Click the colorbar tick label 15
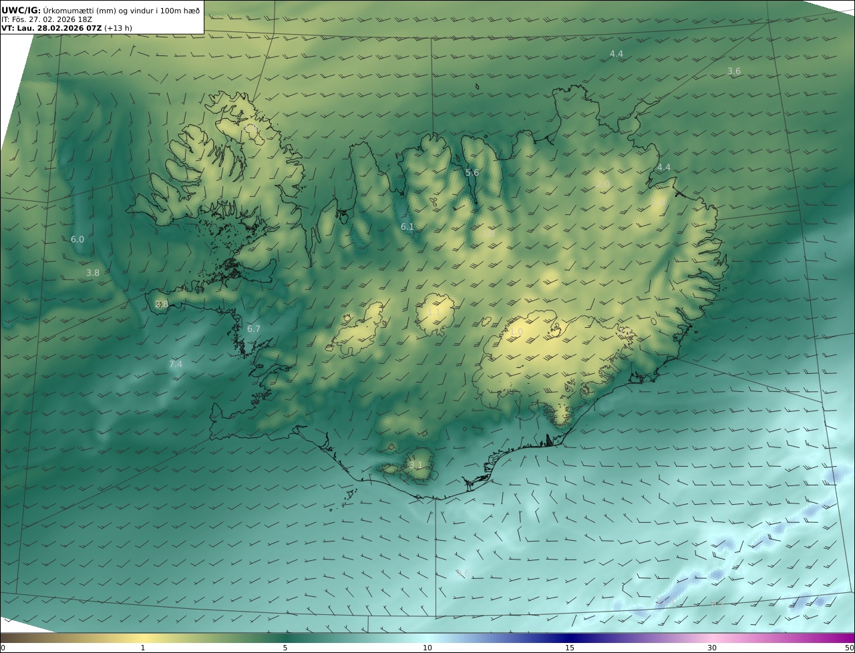855x653 pixels. (x=570, y=648)
